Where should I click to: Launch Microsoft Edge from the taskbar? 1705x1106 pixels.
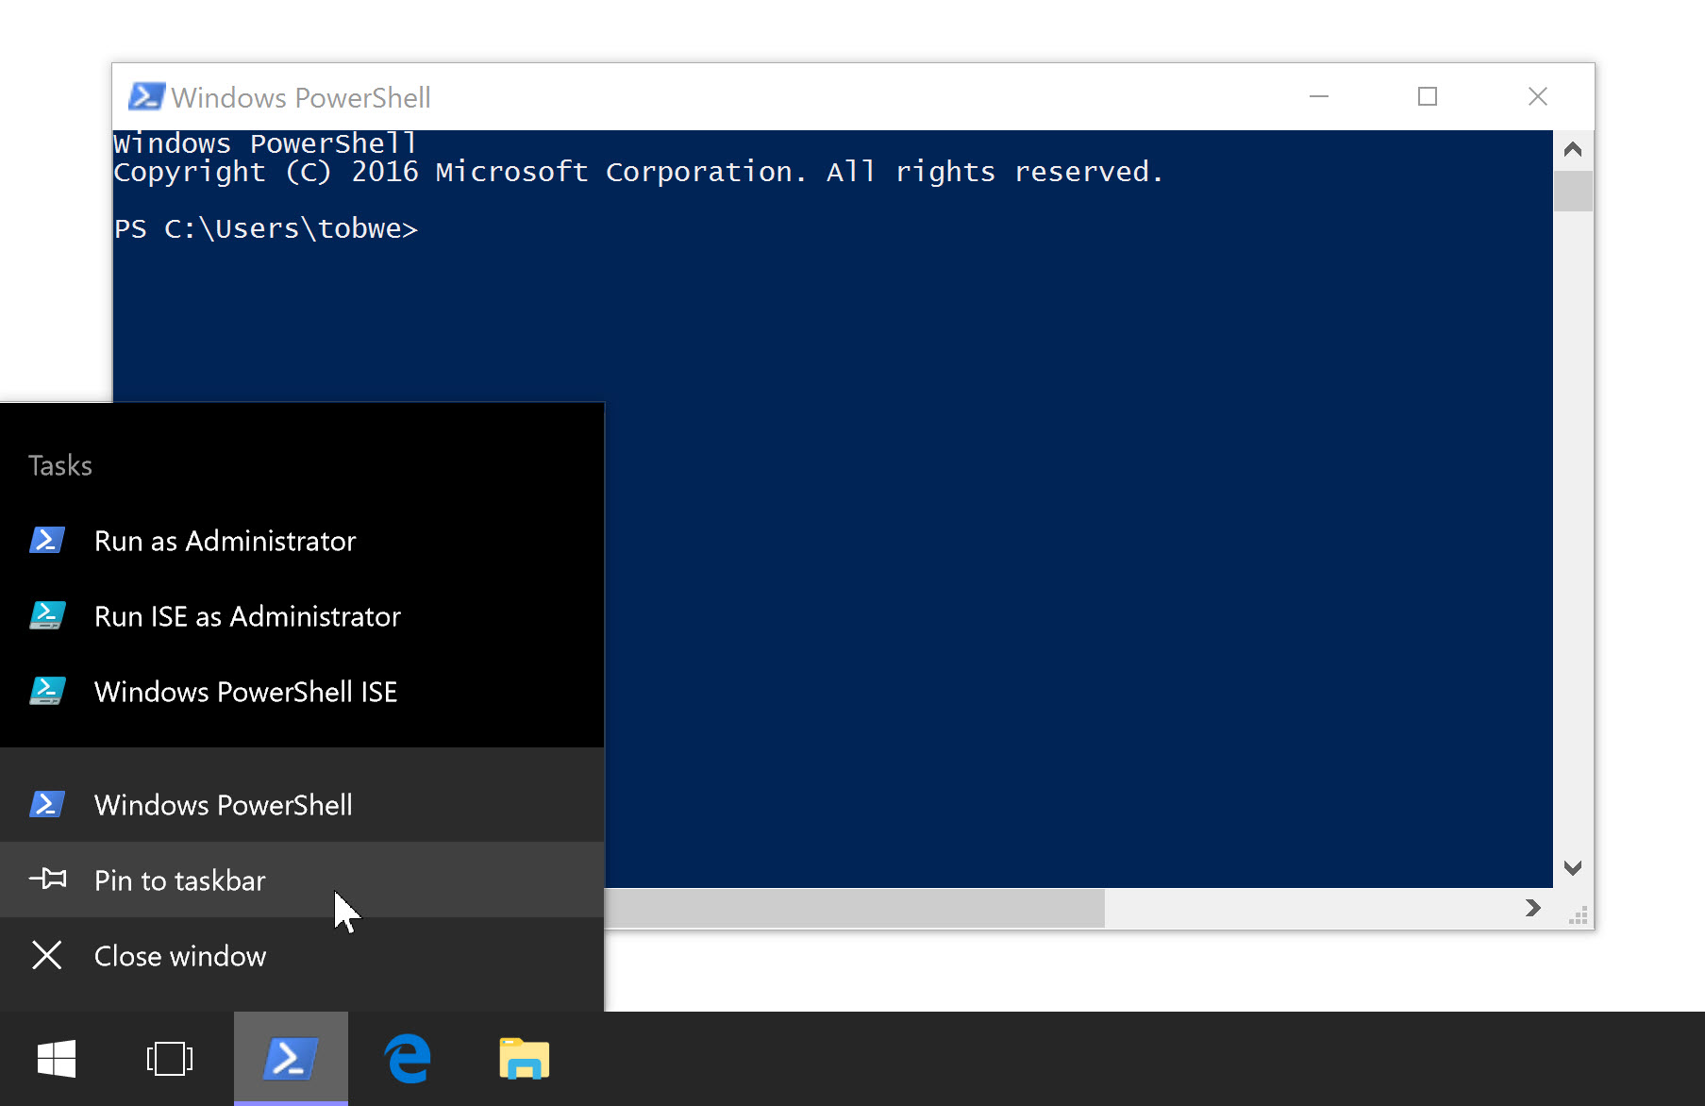point(408,1059)
